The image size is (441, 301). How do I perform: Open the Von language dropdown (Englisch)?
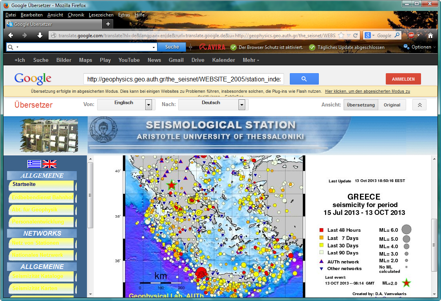[x=148, y=105]
